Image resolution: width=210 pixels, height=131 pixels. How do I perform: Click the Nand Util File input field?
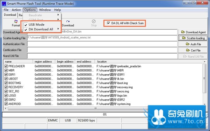(102, 56)
